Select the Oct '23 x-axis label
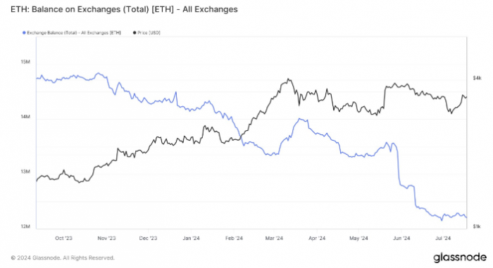The height and width of the screenshot is (268, 493). coord(63,238)
